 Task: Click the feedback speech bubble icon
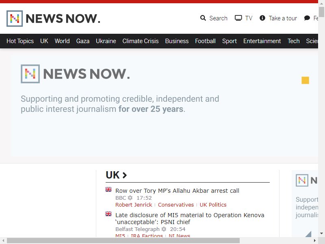tap(307, 18)
